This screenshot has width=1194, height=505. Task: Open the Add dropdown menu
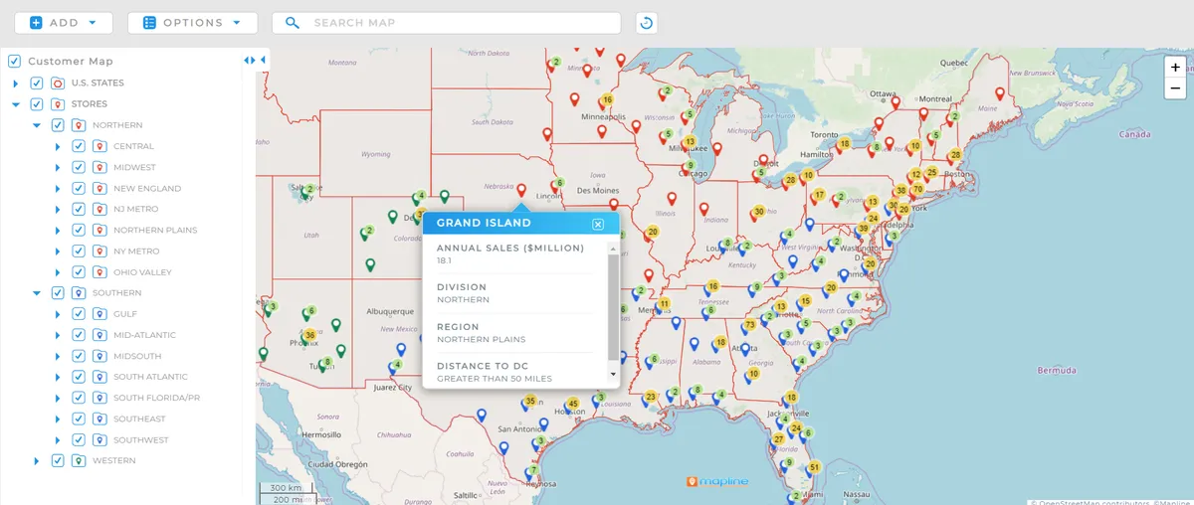click(x=64, y=23)
